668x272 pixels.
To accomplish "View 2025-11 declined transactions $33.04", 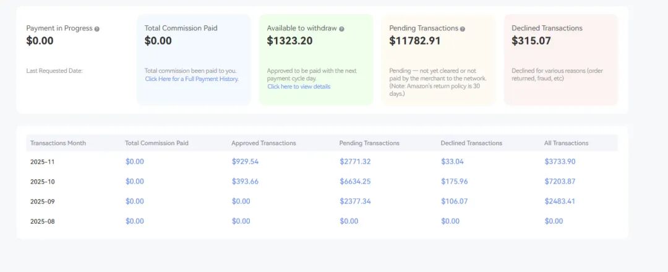I will click(452, 161).
